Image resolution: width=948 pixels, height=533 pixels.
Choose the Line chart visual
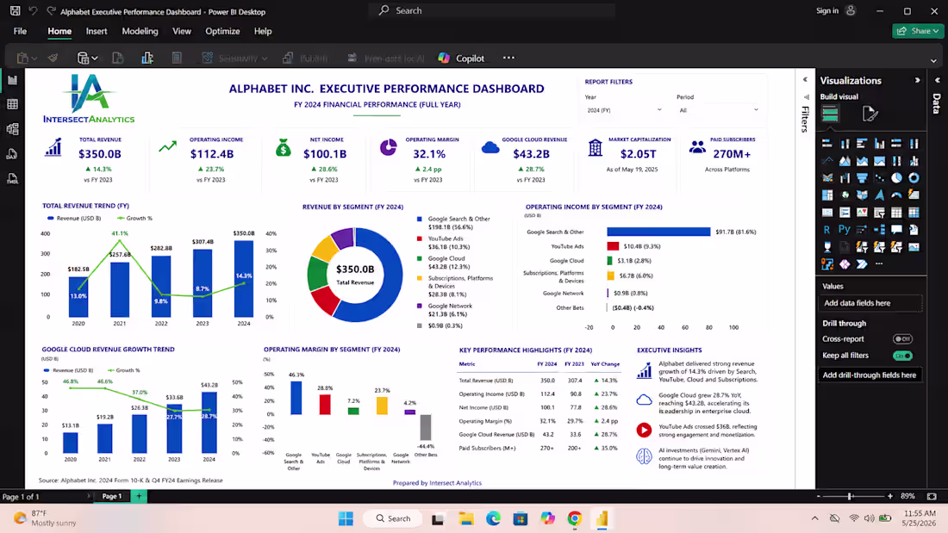click(827, 161)
